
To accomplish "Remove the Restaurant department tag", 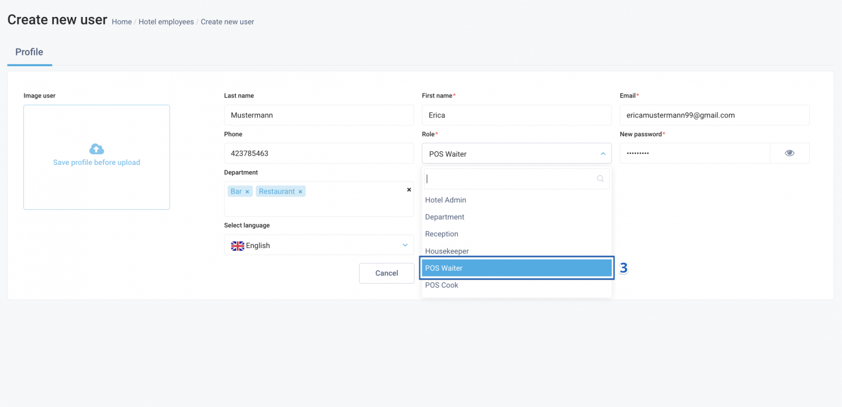I will coord(300,192).
